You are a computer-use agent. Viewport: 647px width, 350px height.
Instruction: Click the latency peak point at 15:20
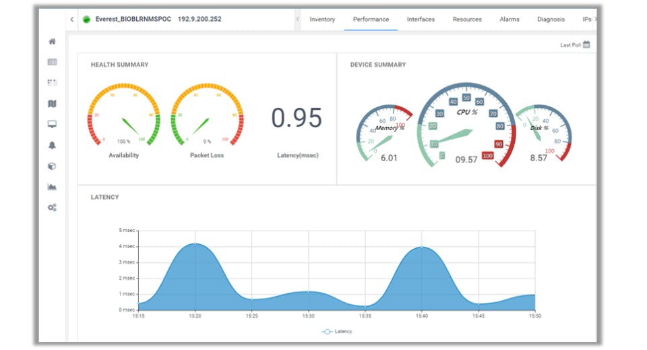[x=195, y=243]
